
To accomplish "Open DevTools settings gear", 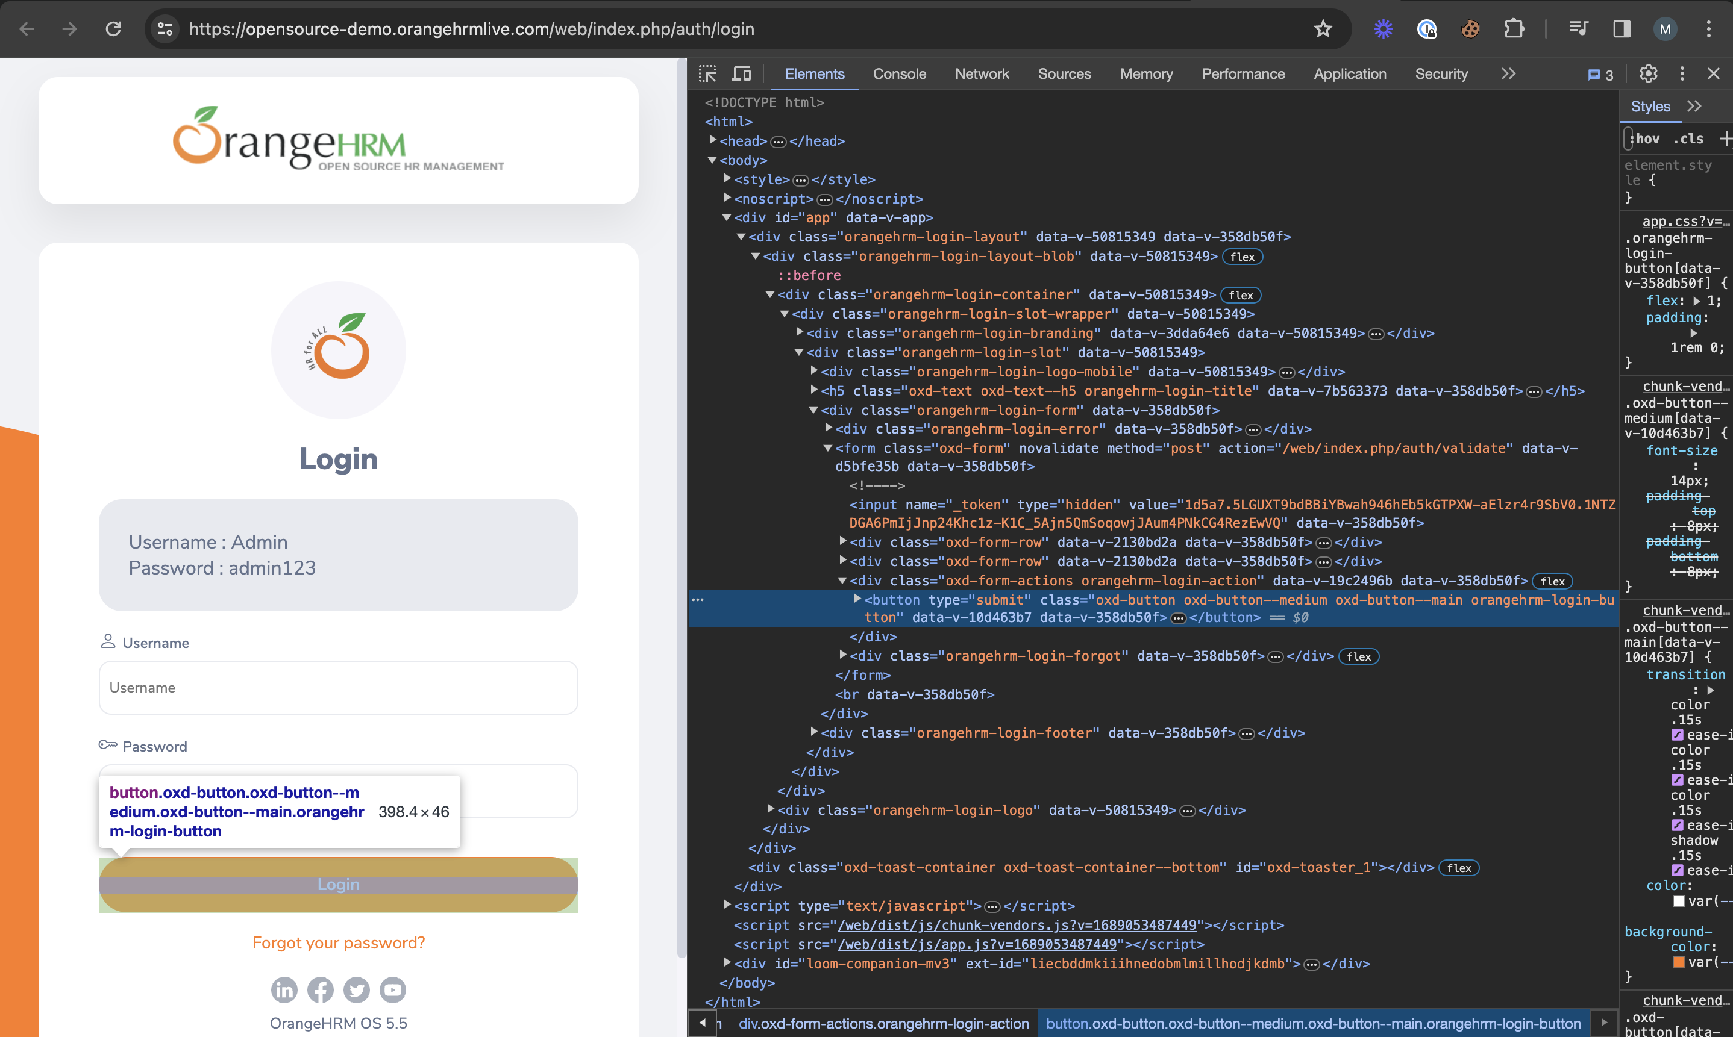I will (x=1649, y=73).
